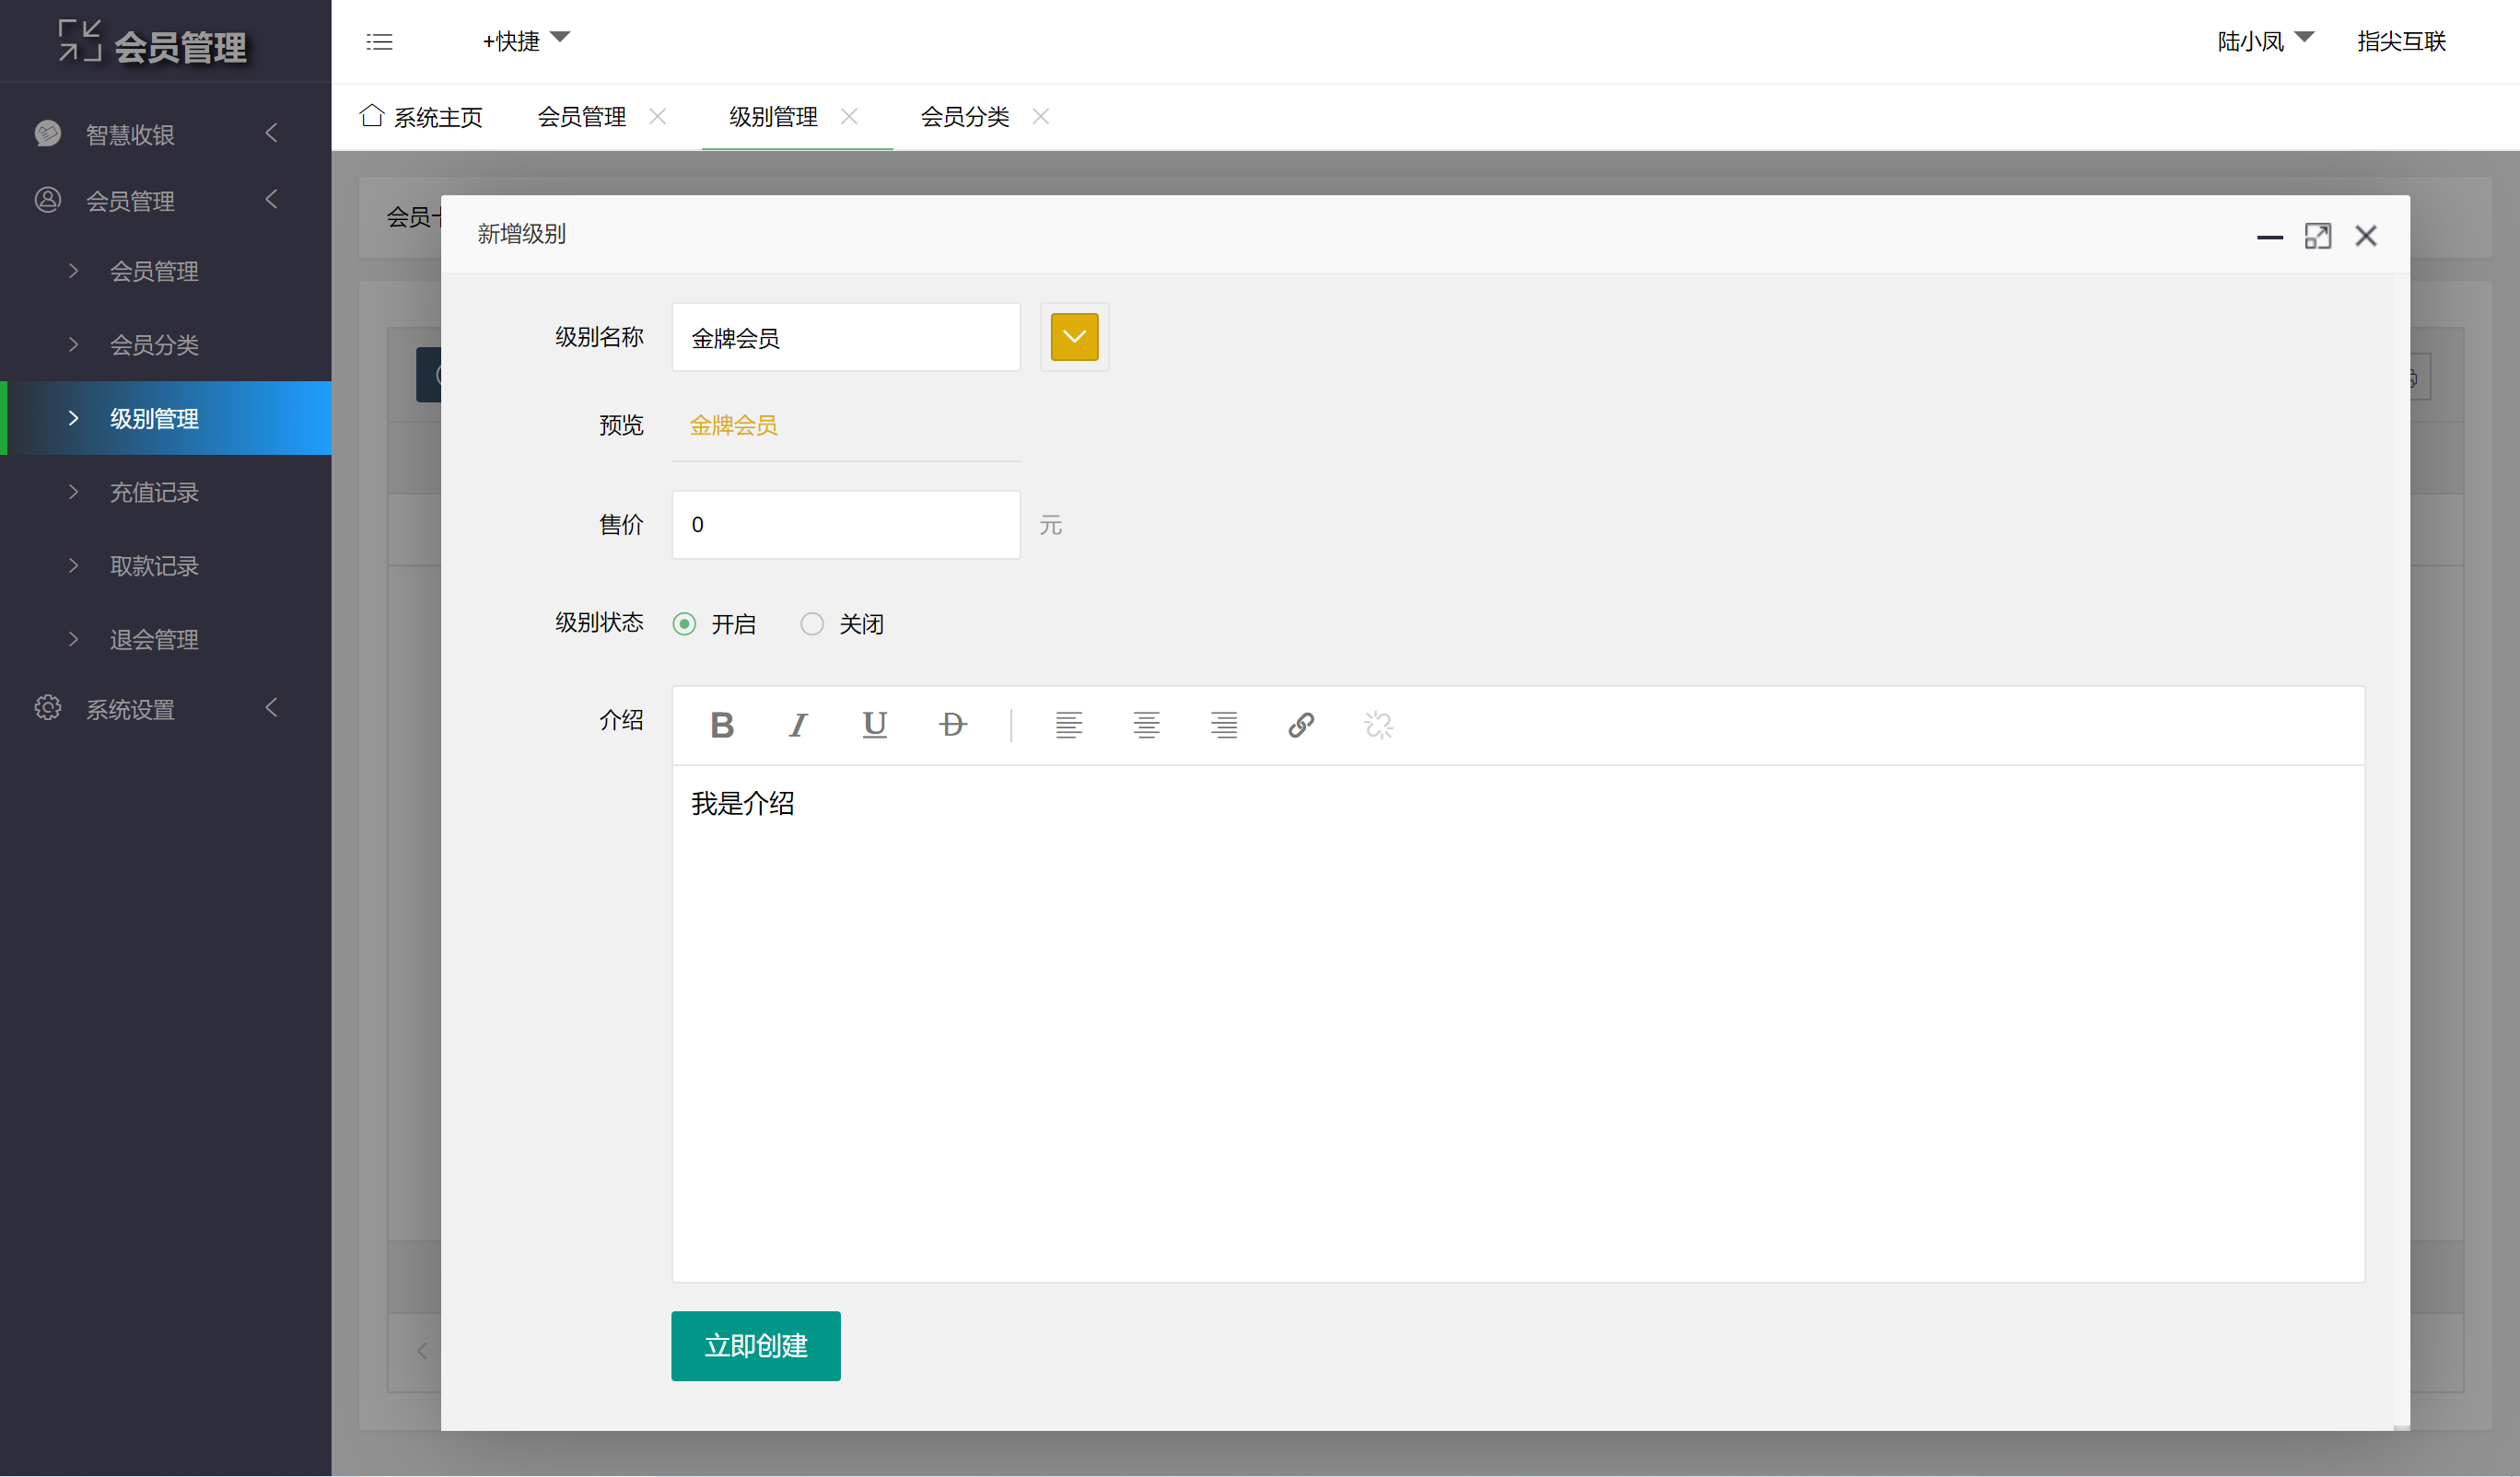The image size is (2520, 1477).
Task: Insert a hyperlink in the editor
Action: 1301,725
